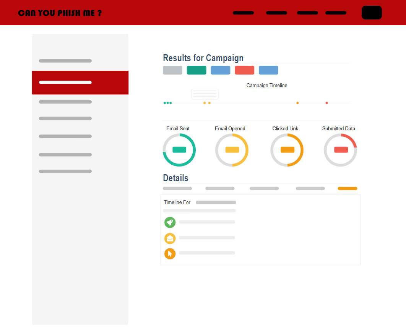Click the red button under Results for Campaign
This screenshot has height=329, width=406.
tap(244, 70)
